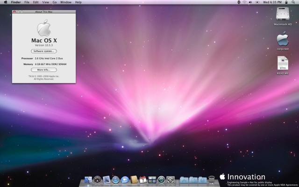Click the More Info button
This screenshot has width=299, height=187.
[x=44, y=70]
